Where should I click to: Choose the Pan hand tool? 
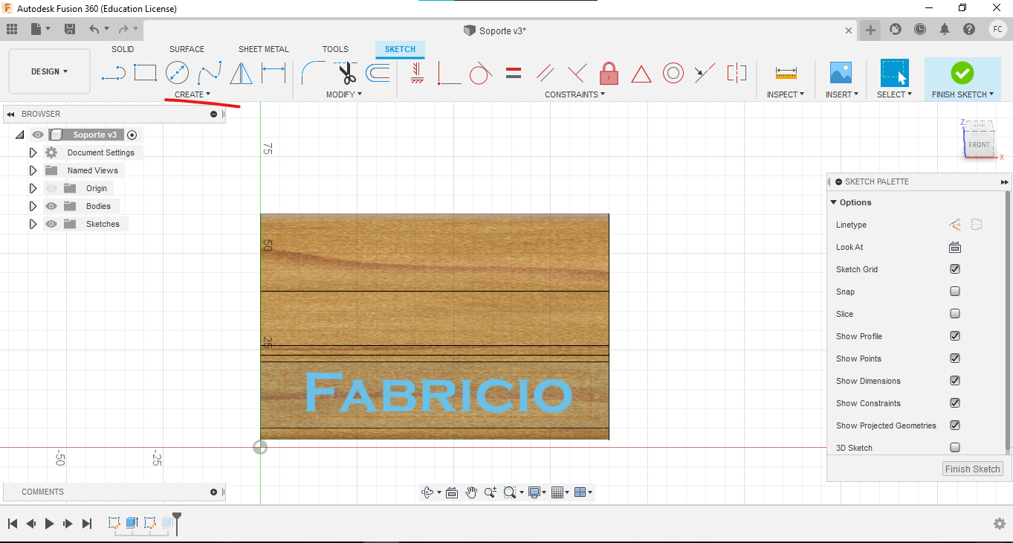[x=471, y=492]
